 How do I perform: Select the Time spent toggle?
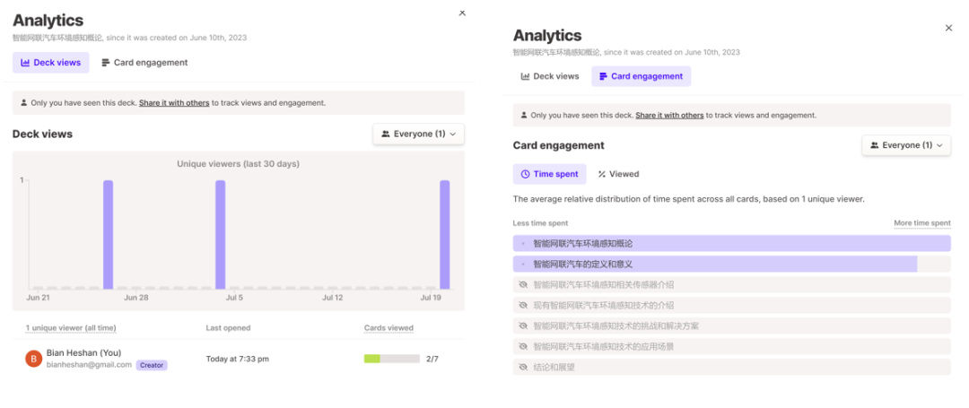[549, 174]
